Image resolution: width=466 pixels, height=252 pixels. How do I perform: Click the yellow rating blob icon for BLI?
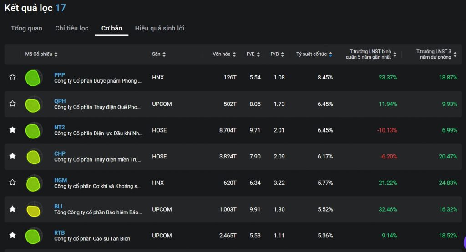pos(33,209)
